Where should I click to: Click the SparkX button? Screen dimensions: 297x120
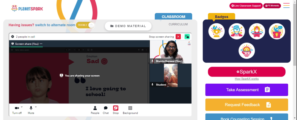(x=247, y=72)
